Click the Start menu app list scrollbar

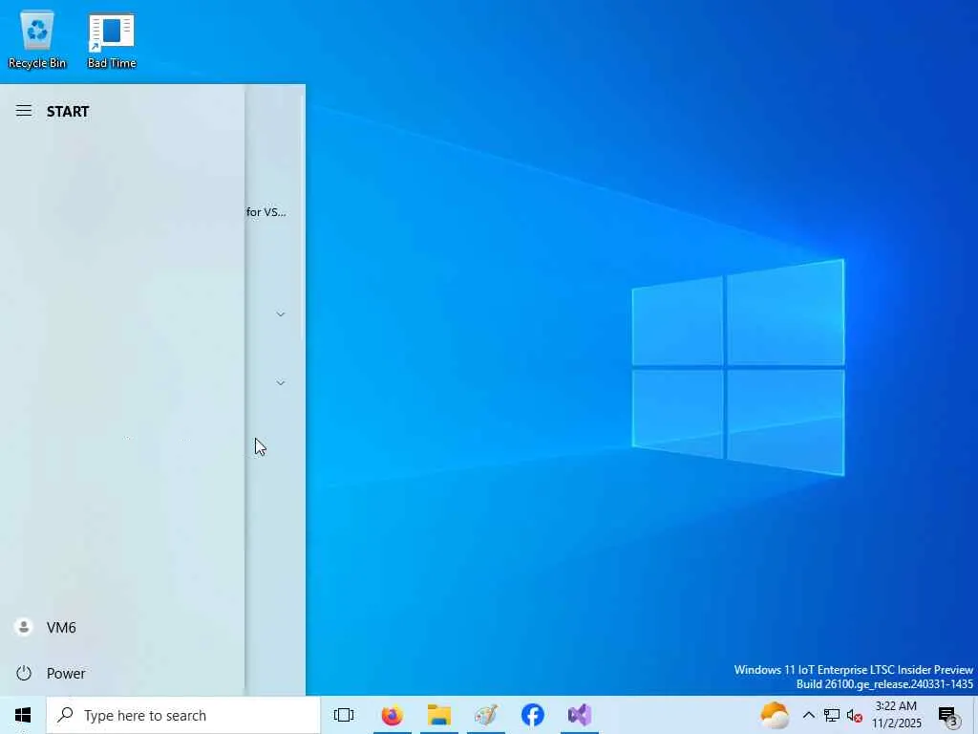pyautogui.click(x=303, y=219)
